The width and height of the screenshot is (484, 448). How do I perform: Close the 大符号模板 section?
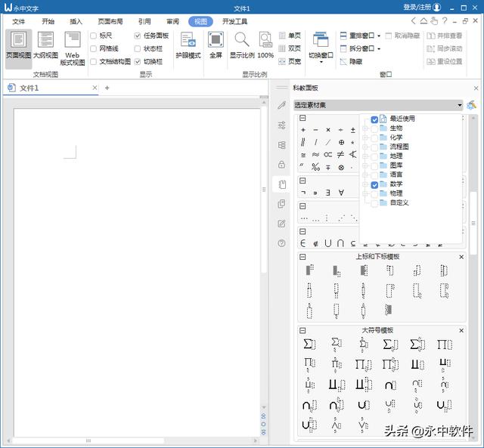click(x=461, y=331)
